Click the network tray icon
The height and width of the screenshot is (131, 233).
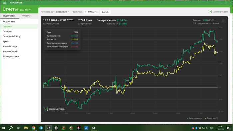(204, 128)
